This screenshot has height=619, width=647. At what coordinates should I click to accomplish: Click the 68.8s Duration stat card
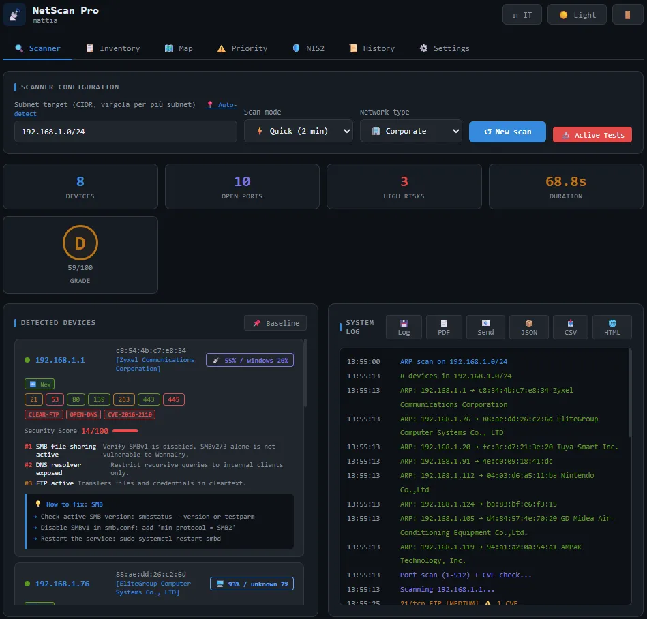566,187
